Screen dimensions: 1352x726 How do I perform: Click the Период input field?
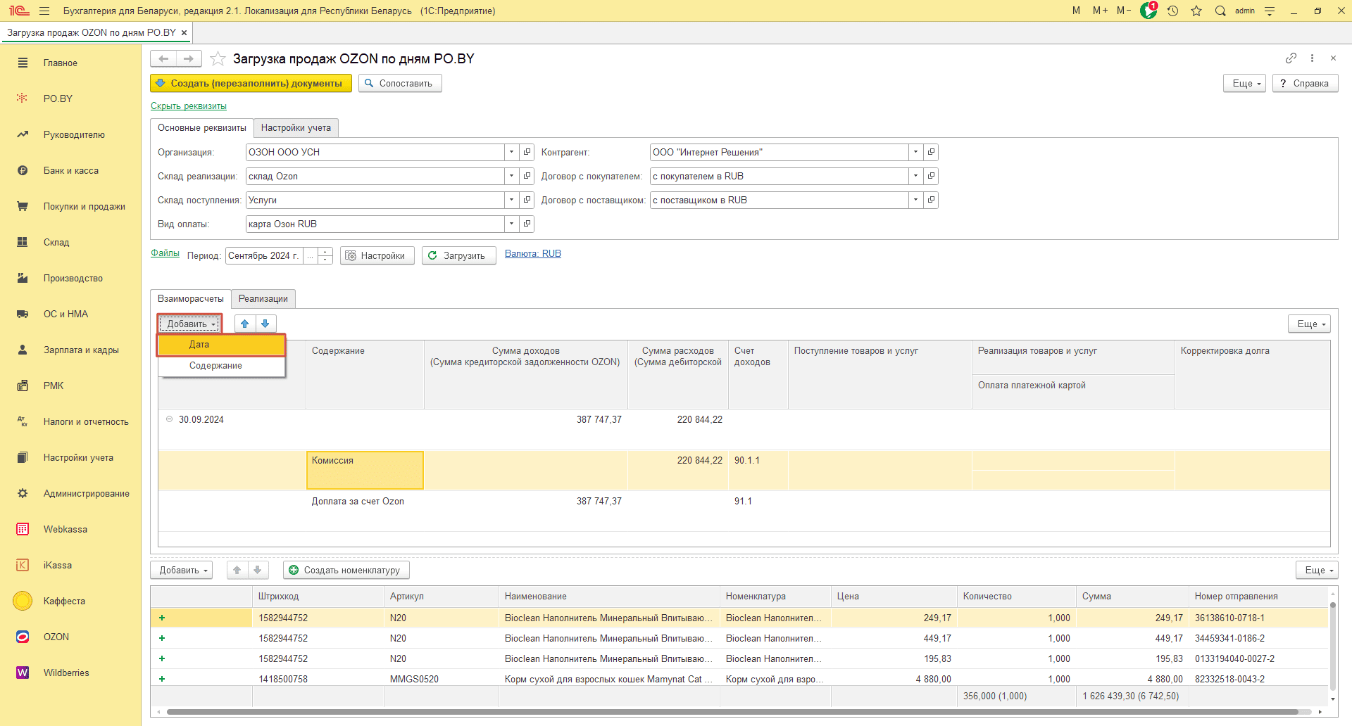click(x=264, y=255)
